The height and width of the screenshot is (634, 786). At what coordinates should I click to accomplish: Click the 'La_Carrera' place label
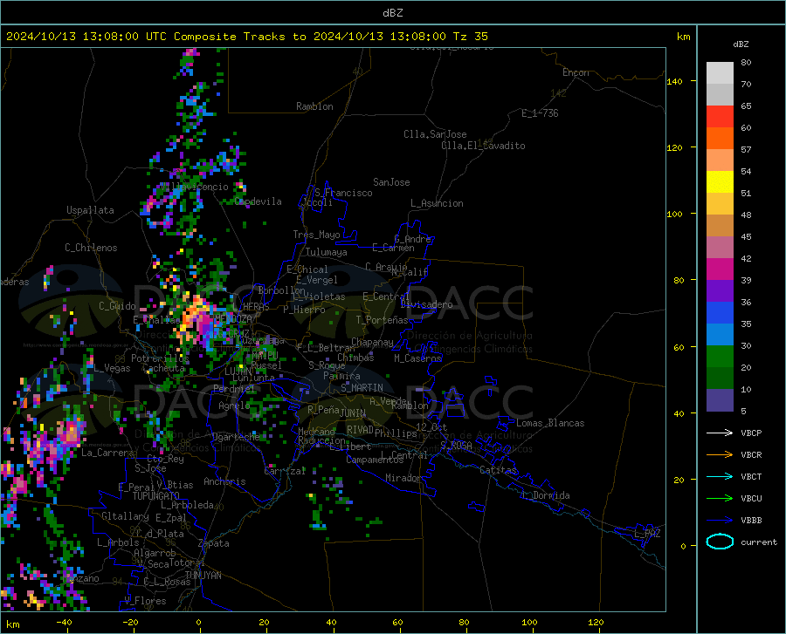coord(107,453)
